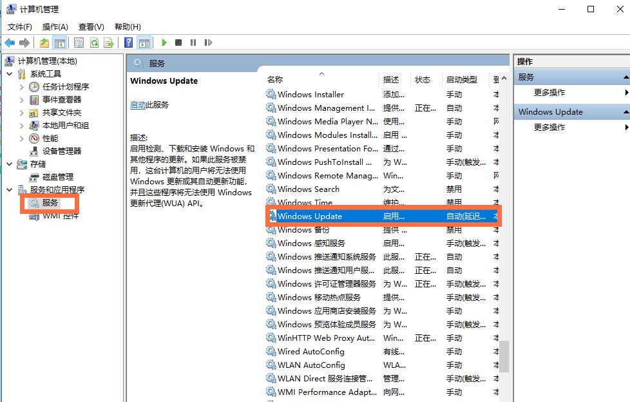Image resolution: width=630 pixels, height=402 pixels.
Task: Open the 帮助(H) menu
Action: [x=128, y=27]
